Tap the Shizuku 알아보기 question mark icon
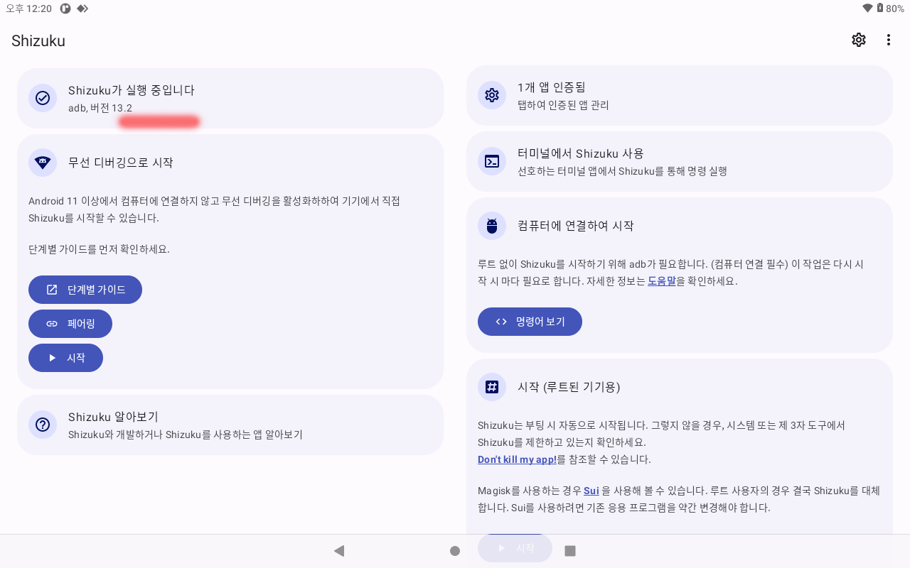Screen dimensions: 910x568 [43, 425]
